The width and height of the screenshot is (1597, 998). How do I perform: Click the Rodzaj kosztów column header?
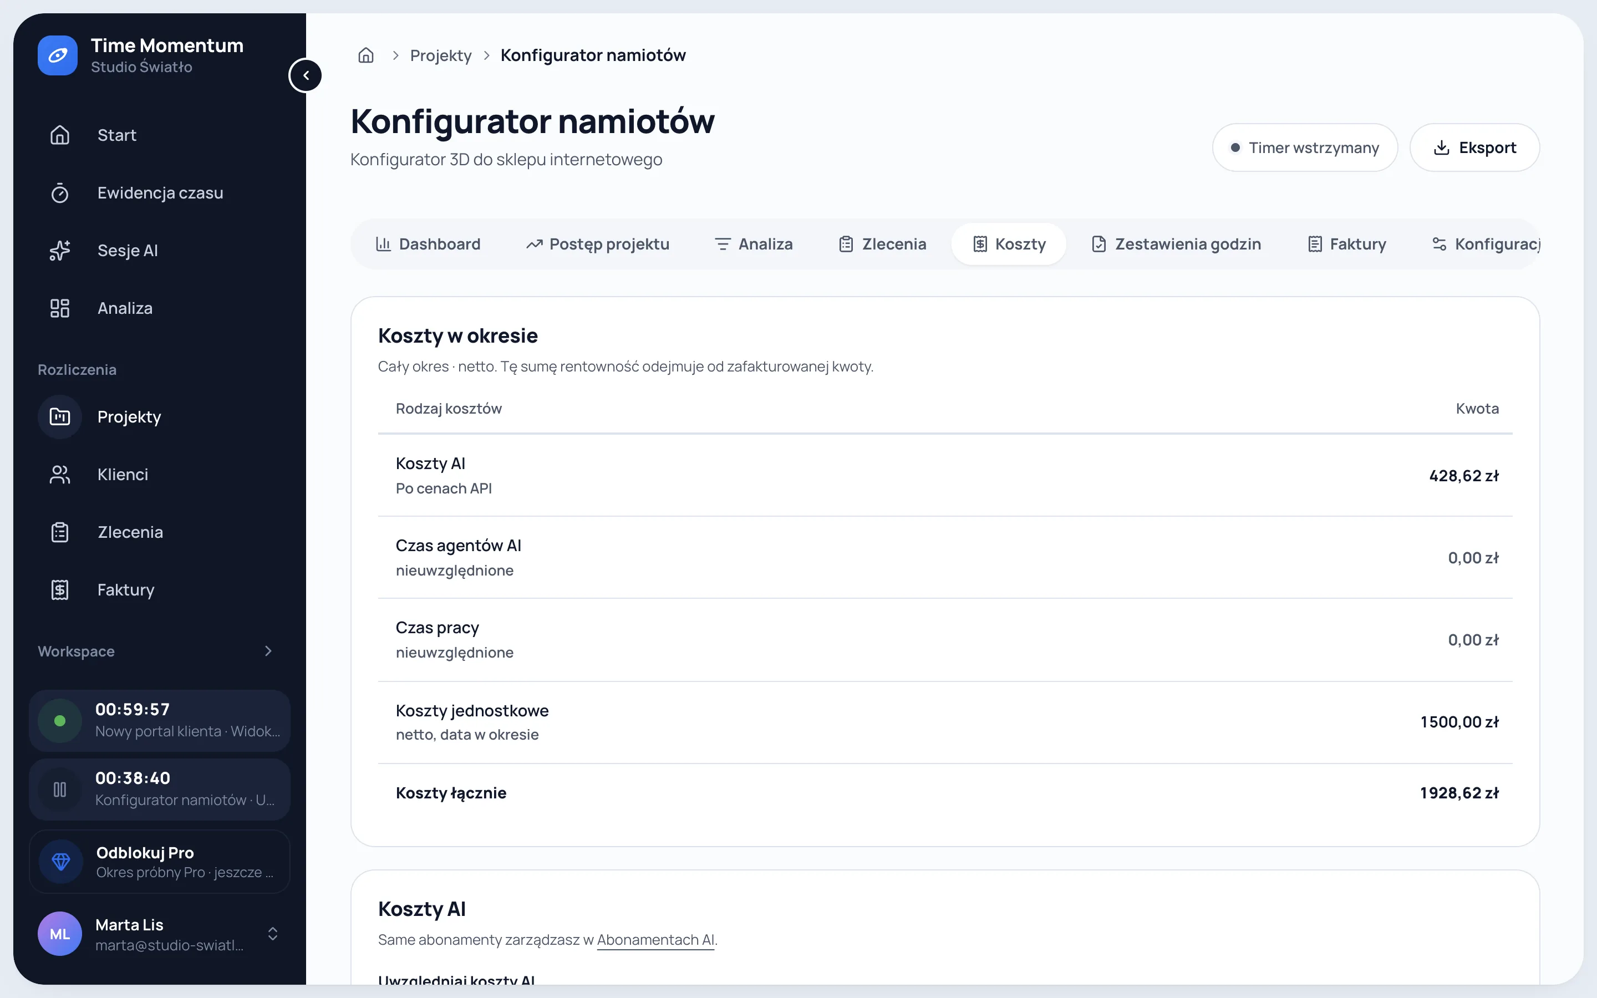click(x=449, y=409)
